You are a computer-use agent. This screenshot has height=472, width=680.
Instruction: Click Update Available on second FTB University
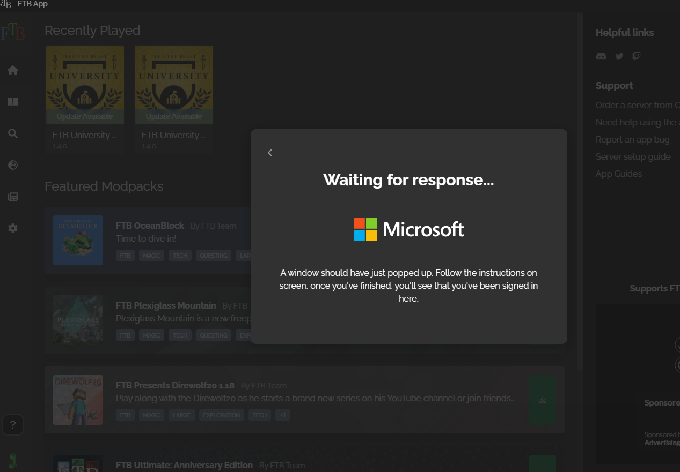click(174, 116)
